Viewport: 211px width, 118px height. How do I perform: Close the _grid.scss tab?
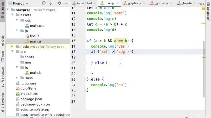coord(171,3)
